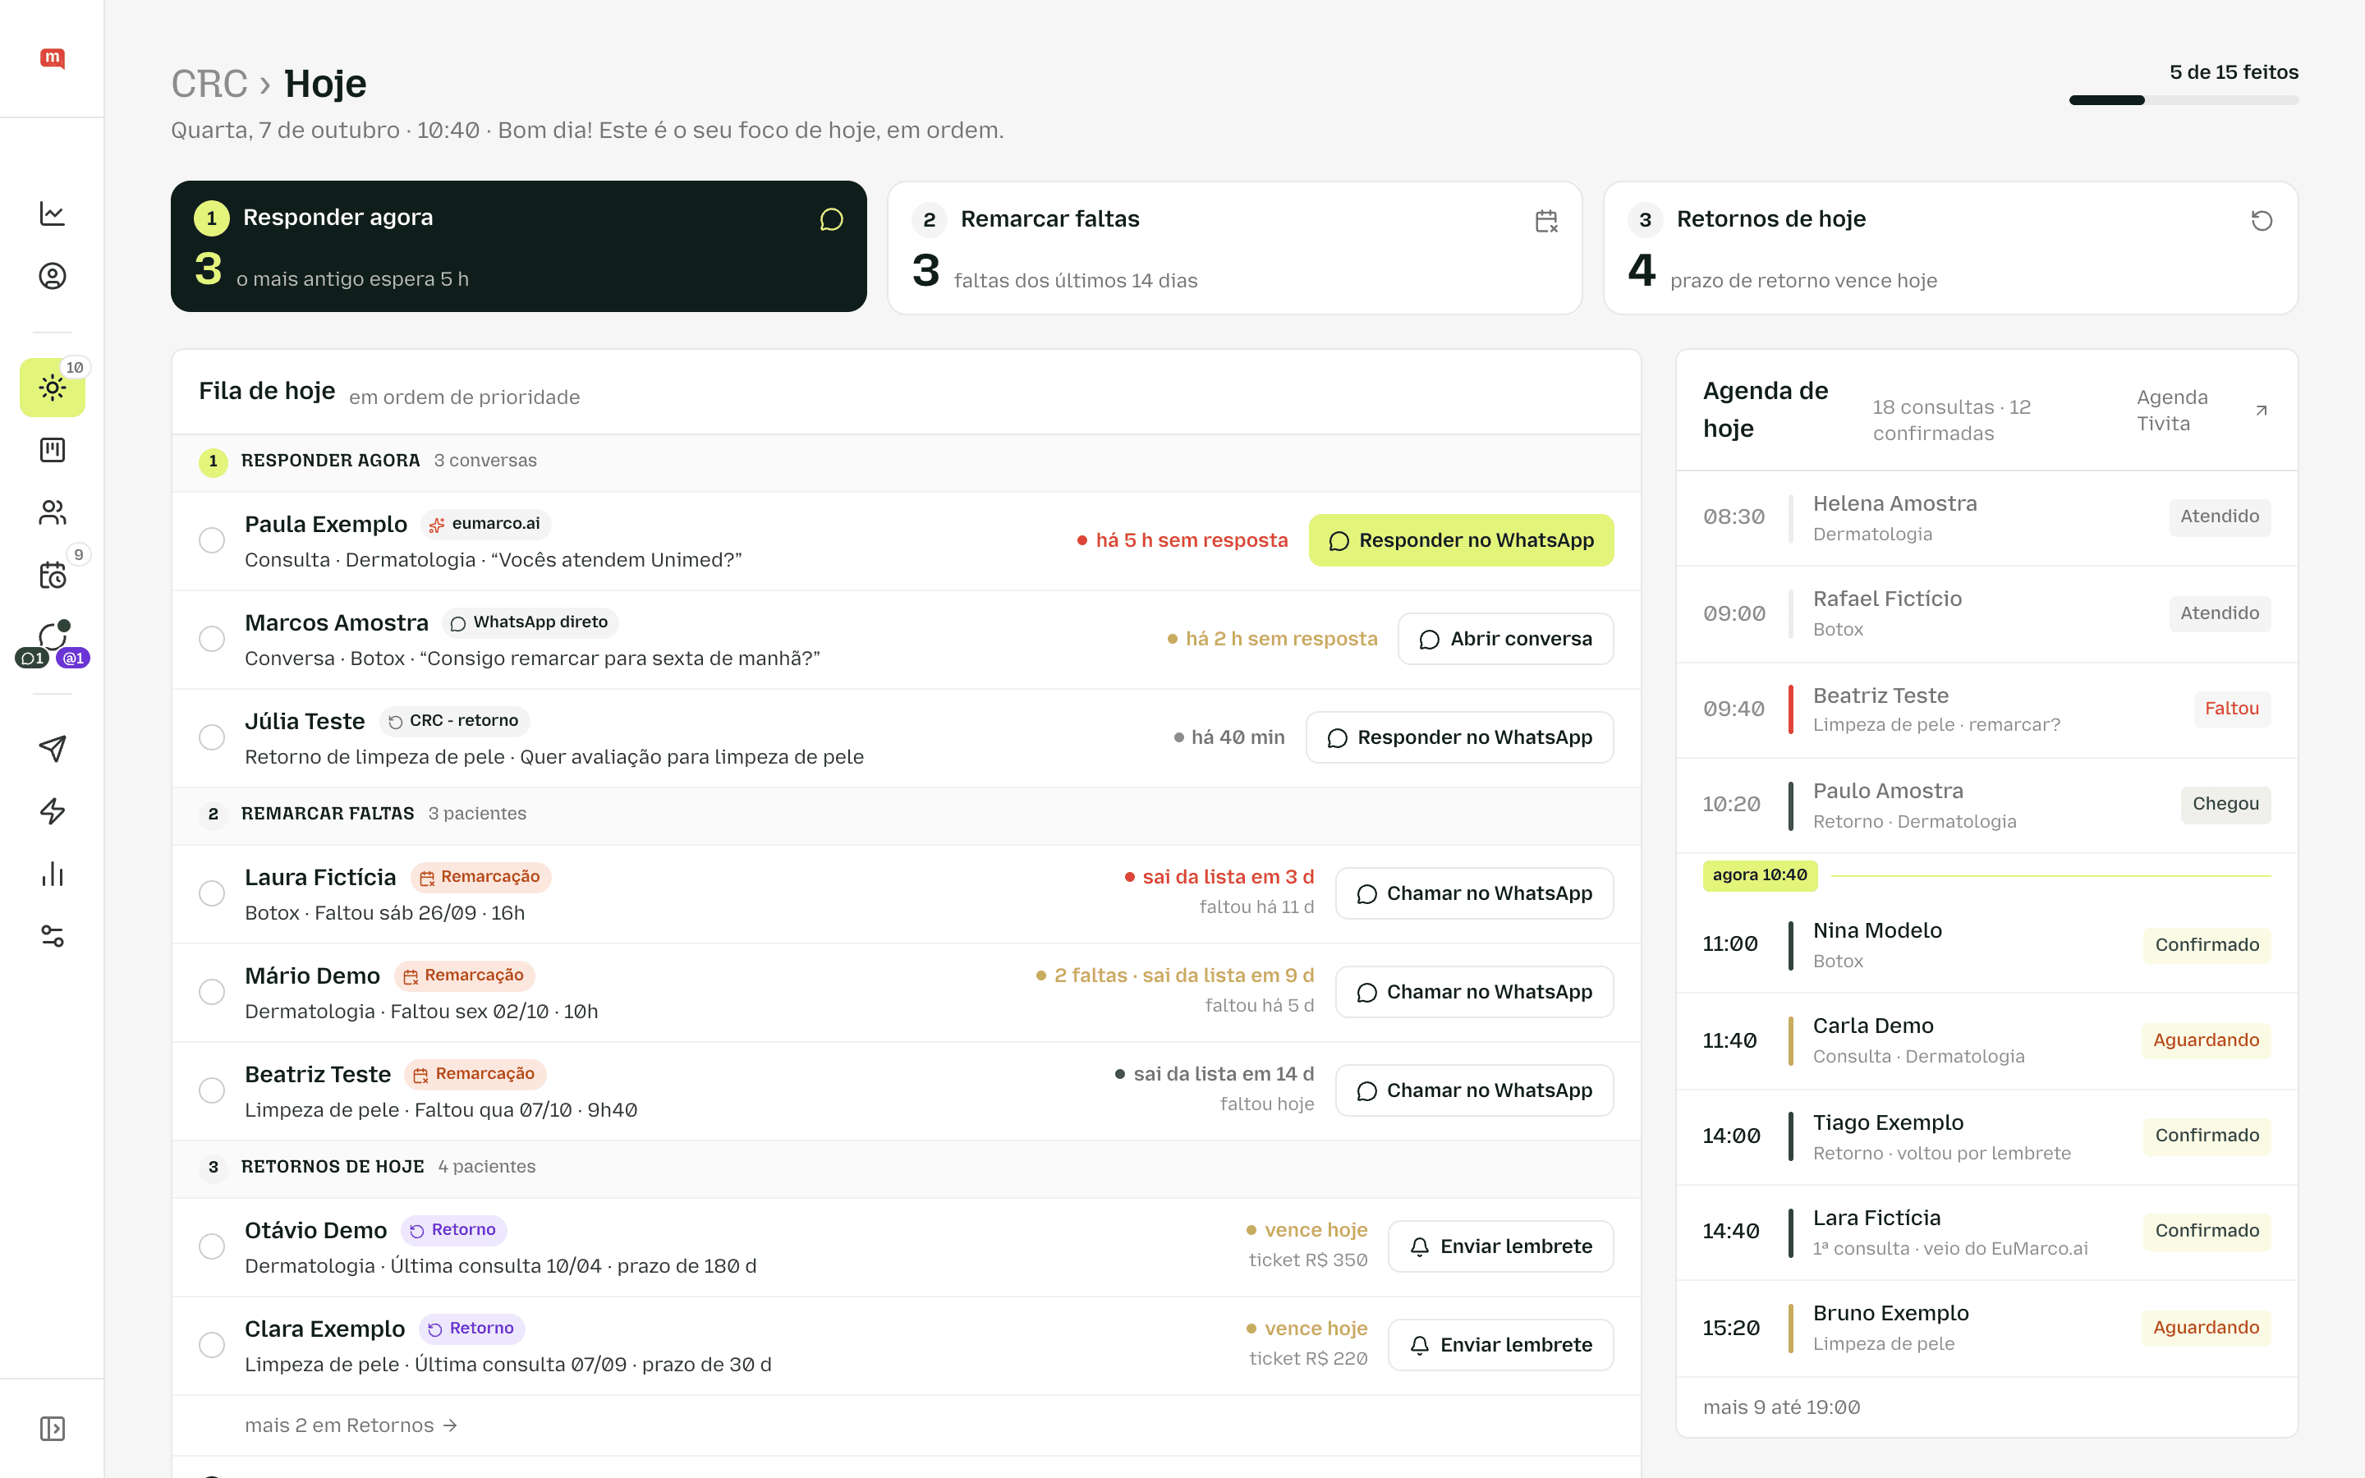This screenshot has height=1478, width=2365.
Task: Check off Júlia Teste row
Action: pos(212,738)
